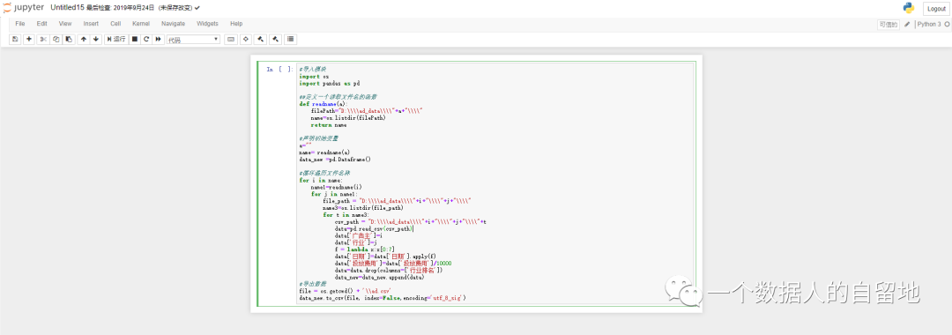
Task: Click the 'data_new.to_csv(file, index=False...' line
Action: click(x=382, y=298)
